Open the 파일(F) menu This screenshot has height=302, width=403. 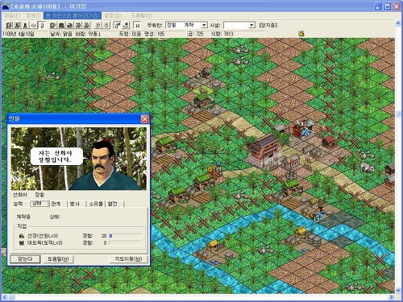point(12,15)
